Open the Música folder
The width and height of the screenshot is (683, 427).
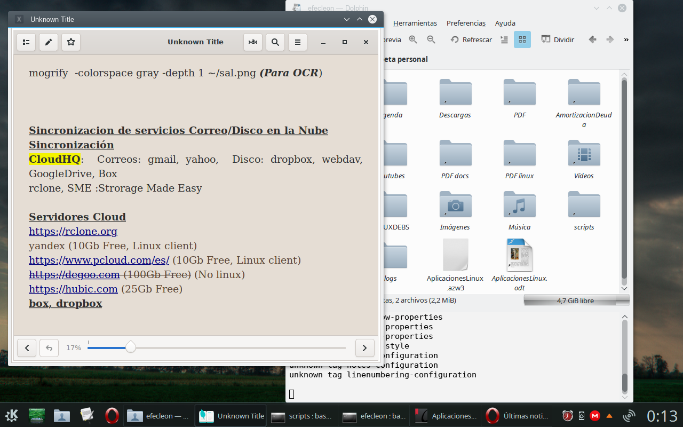(x=520, y=211)
